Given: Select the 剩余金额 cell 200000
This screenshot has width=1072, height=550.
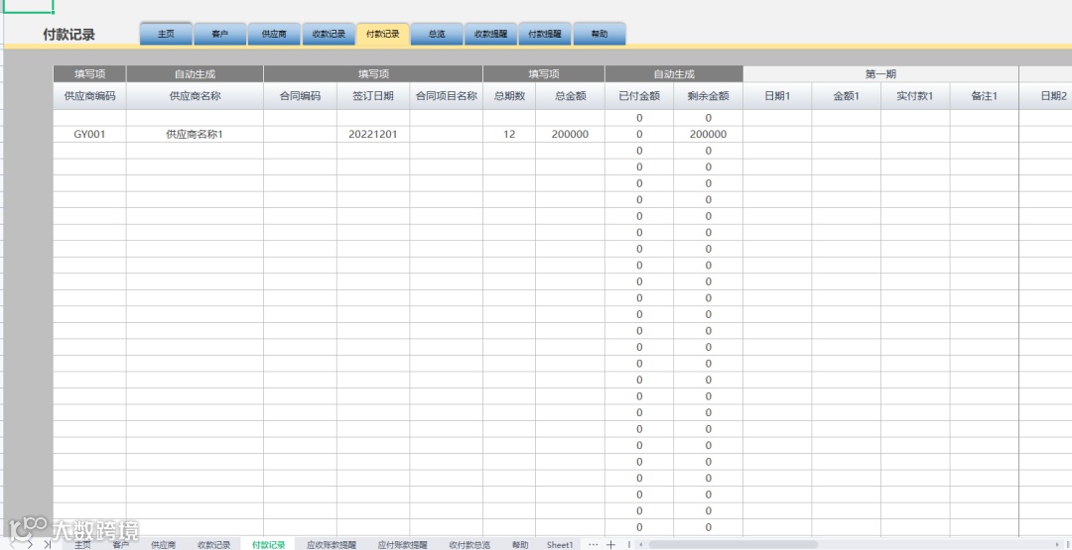Looking at the screenshot, I should point(709,135).
